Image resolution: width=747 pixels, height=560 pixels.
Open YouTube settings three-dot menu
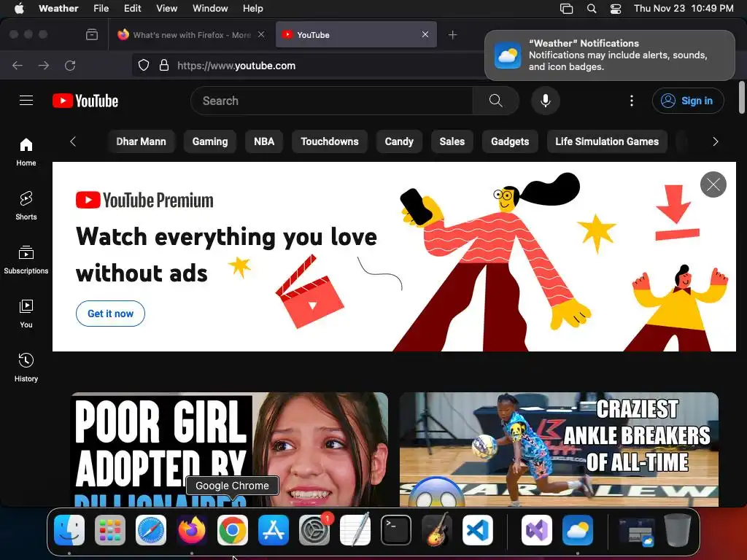(631, 101)
